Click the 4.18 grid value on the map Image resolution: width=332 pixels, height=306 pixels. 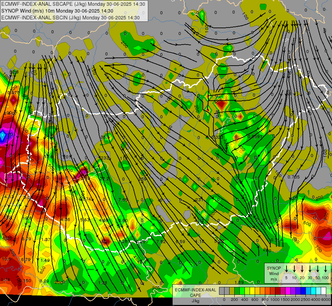coord(199,241)
